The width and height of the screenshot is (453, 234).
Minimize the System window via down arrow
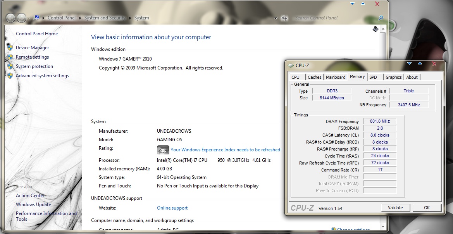(x=352, y=4)
